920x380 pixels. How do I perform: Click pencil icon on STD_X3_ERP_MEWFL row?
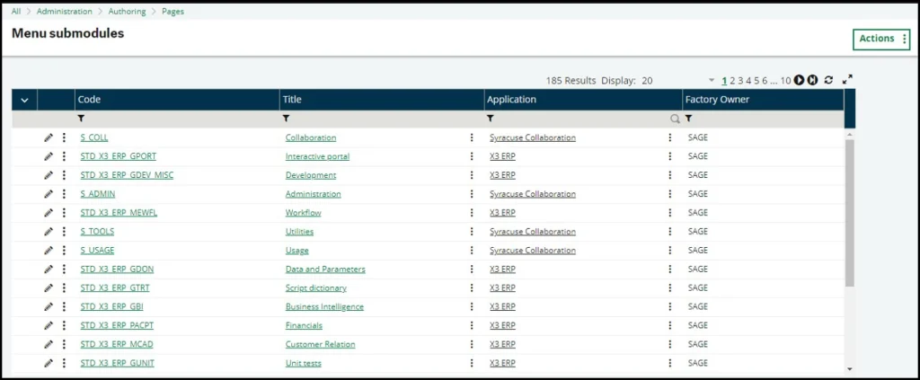tap(49, 213)
